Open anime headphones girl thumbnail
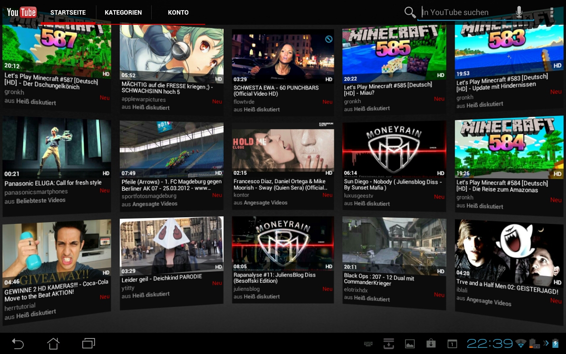 pyautogui.click(x=172, y=54)
